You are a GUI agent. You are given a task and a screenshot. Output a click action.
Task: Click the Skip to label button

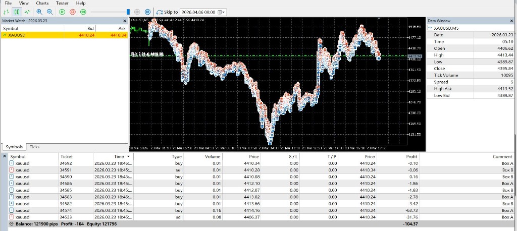(x=171, y=12)
